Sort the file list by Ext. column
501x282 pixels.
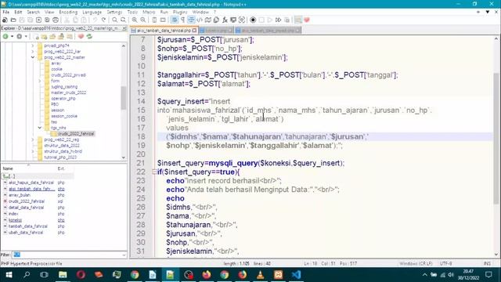click(x=61, y=168)
